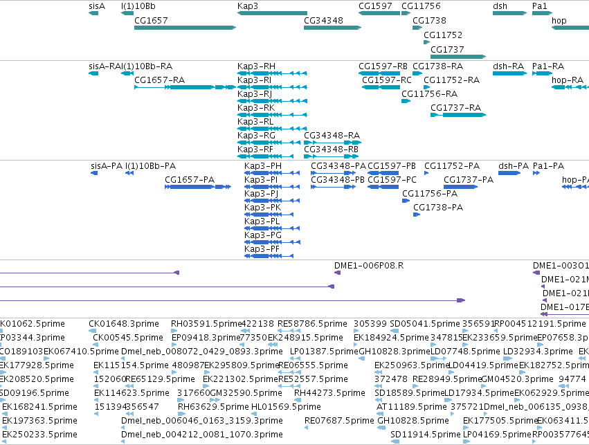Select the l(1)10Bb gene label
589x445 pixels.
138,6
